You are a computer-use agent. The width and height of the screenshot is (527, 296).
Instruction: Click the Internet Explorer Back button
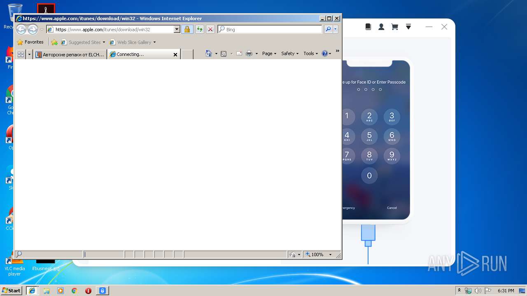click(21, 29)
